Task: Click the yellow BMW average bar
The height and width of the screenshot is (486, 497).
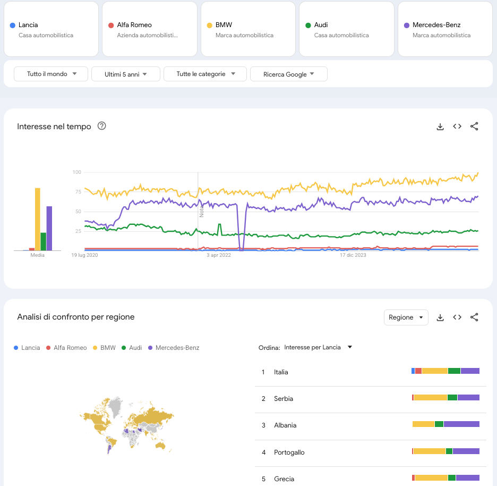Action: 37,220
